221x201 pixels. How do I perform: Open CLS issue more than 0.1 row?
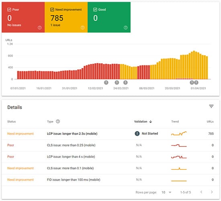110,168
